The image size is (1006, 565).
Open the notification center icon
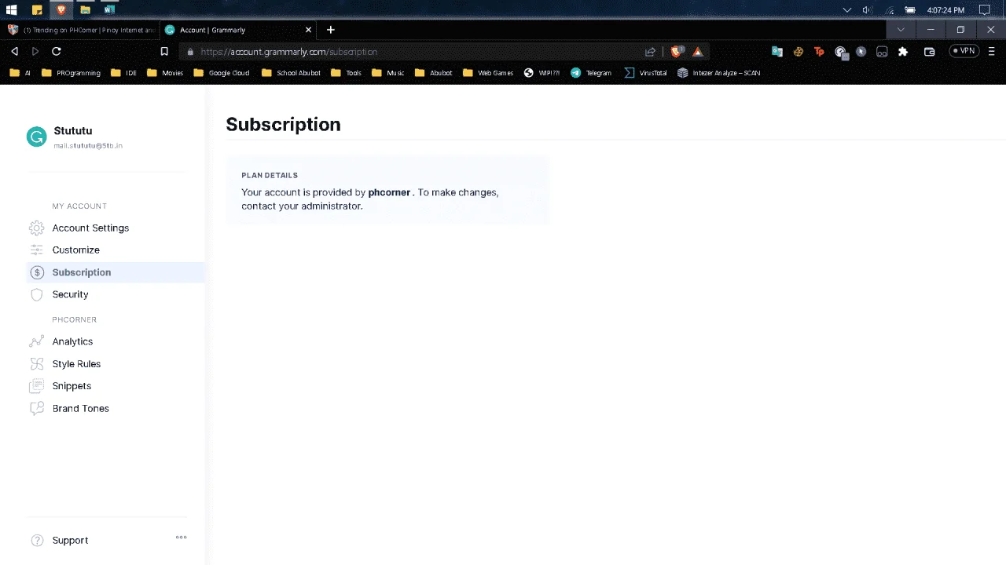click(x=984, y=9)
